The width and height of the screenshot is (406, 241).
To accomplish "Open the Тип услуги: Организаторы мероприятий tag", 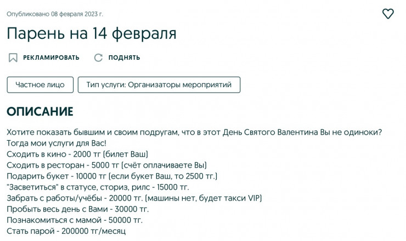I will (159, 85).
